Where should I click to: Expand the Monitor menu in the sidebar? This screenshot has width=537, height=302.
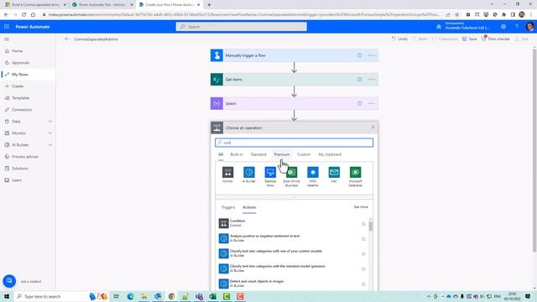click(50, 133)
